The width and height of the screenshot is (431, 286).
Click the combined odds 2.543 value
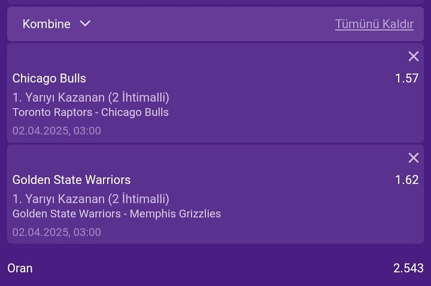[408, 268]
